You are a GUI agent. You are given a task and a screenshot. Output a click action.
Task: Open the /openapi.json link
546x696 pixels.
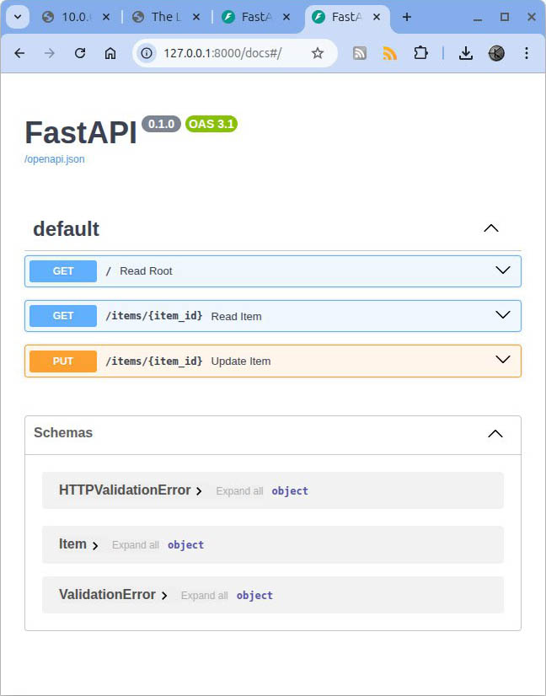pyautogui.click(x=55, y=158)
